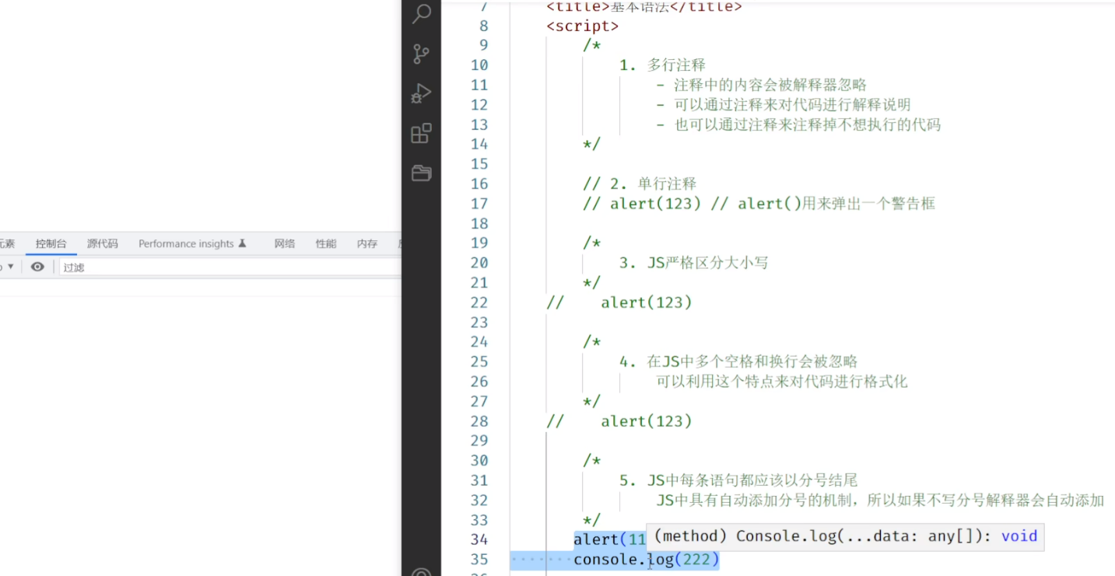Click the closing */ on line 14
Image resolution: width=1115 pixels, height=576 pixels.
(x=591, y=144)
